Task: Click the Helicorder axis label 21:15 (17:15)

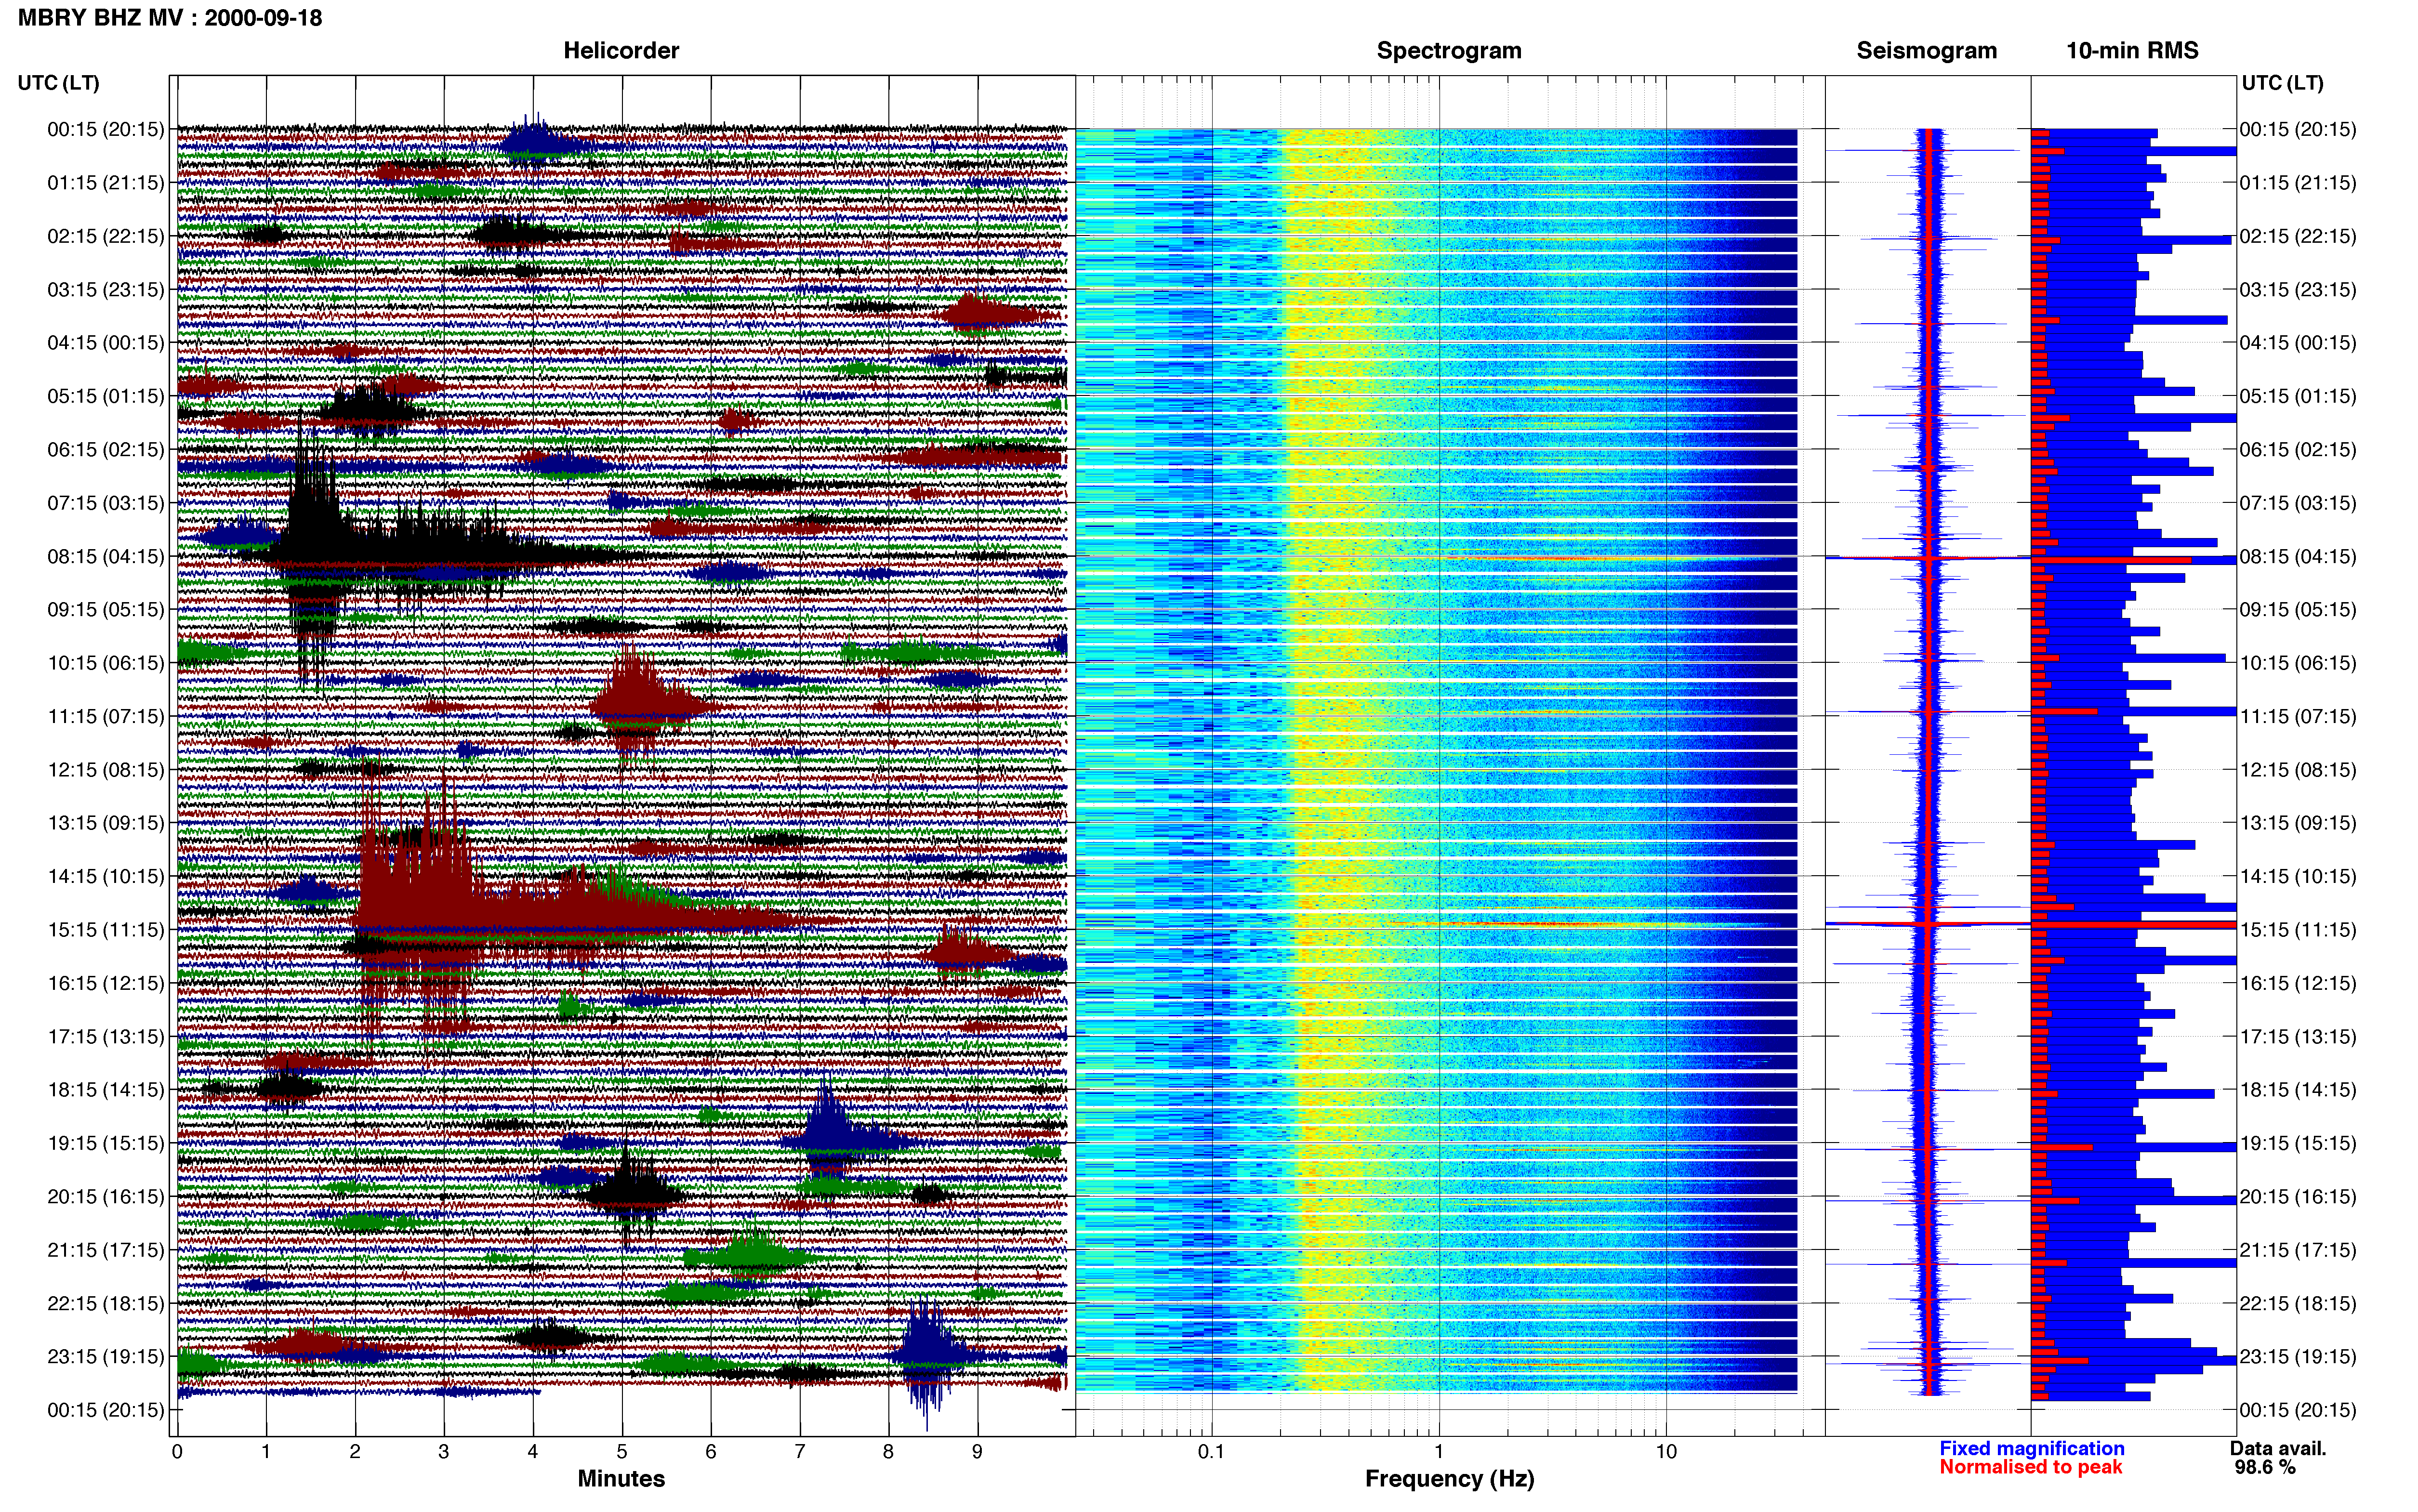Action: pos(106,1249)
